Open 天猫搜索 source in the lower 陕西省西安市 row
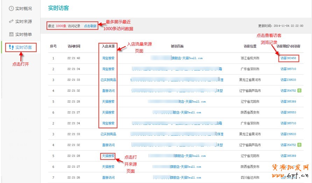This screenshot has height=183, width=312. [x=108, y=167]
